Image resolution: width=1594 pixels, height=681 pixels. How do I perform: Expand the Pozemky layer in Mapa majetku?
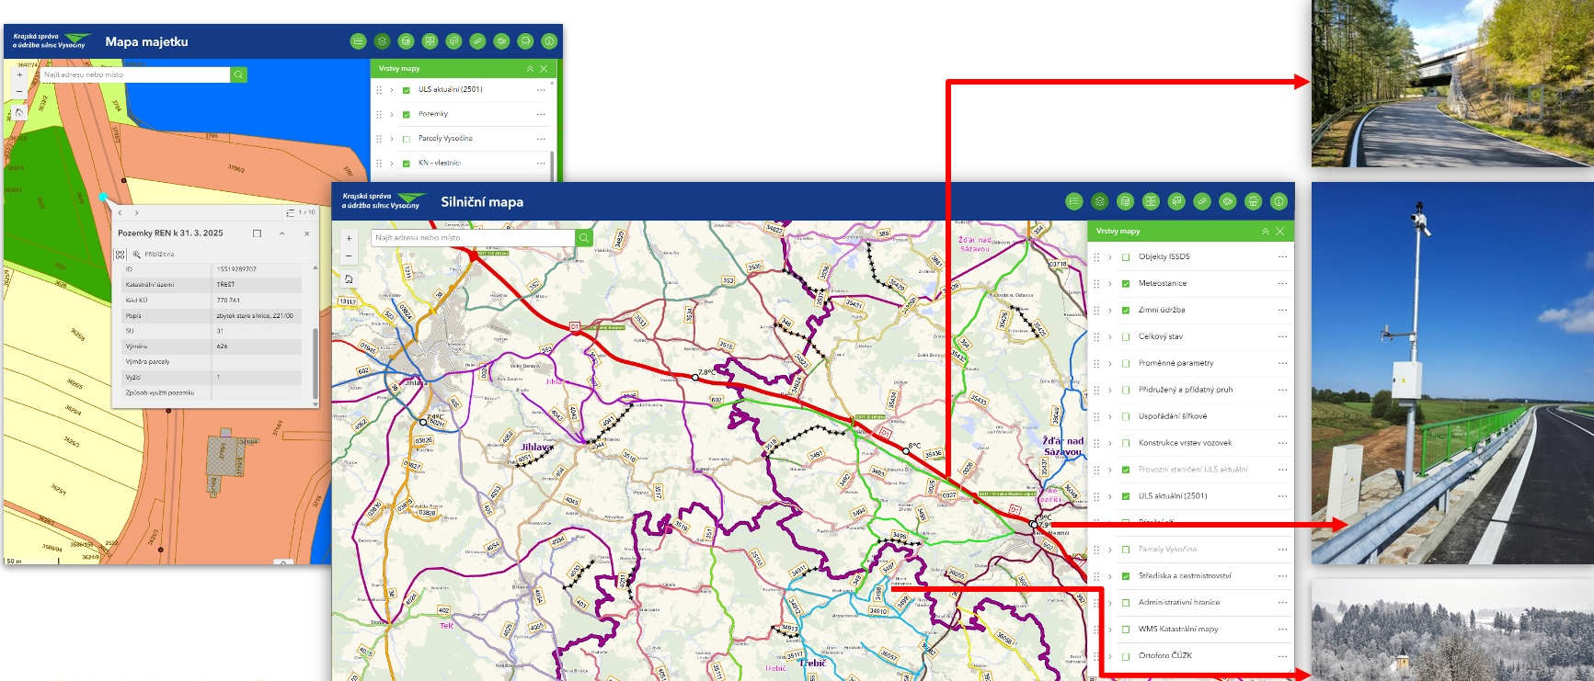click(392, 115)
